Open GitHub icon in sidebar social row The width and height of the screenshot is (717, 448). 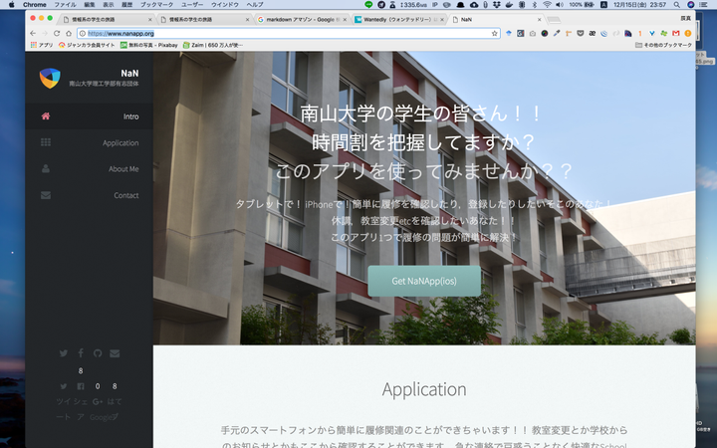(98, 352)
